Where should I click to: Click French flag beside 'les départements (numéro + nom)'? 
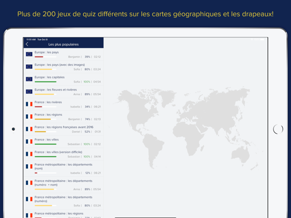click(29, 183)
